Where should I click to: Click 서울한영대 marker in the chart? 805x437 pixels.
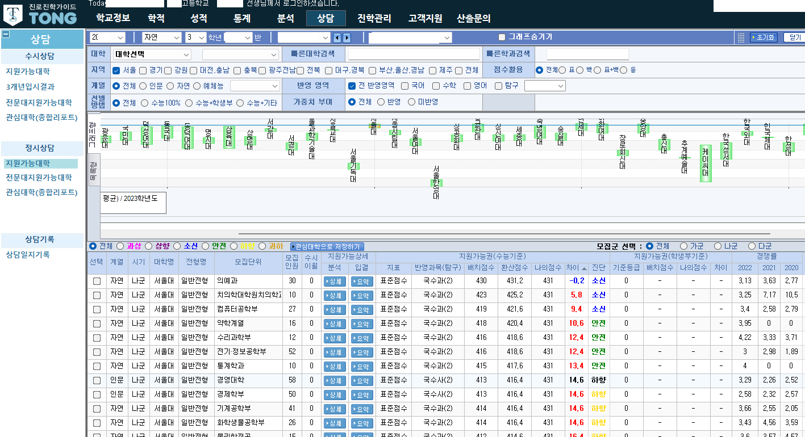click(436, 182)
